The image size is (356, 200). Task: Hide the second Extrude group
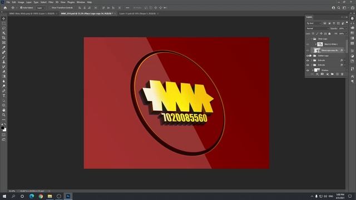pos(308,65)
